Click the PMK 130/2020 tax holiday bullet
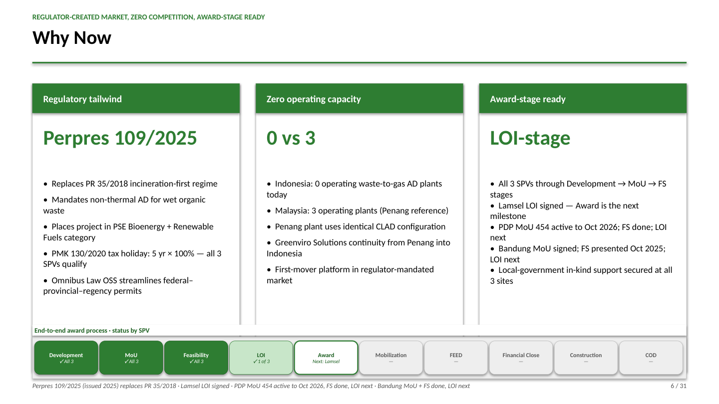This screenshot has height=404, width=719. [132, 259]
